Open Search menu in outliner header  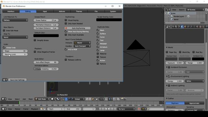[x=182, y=10]
